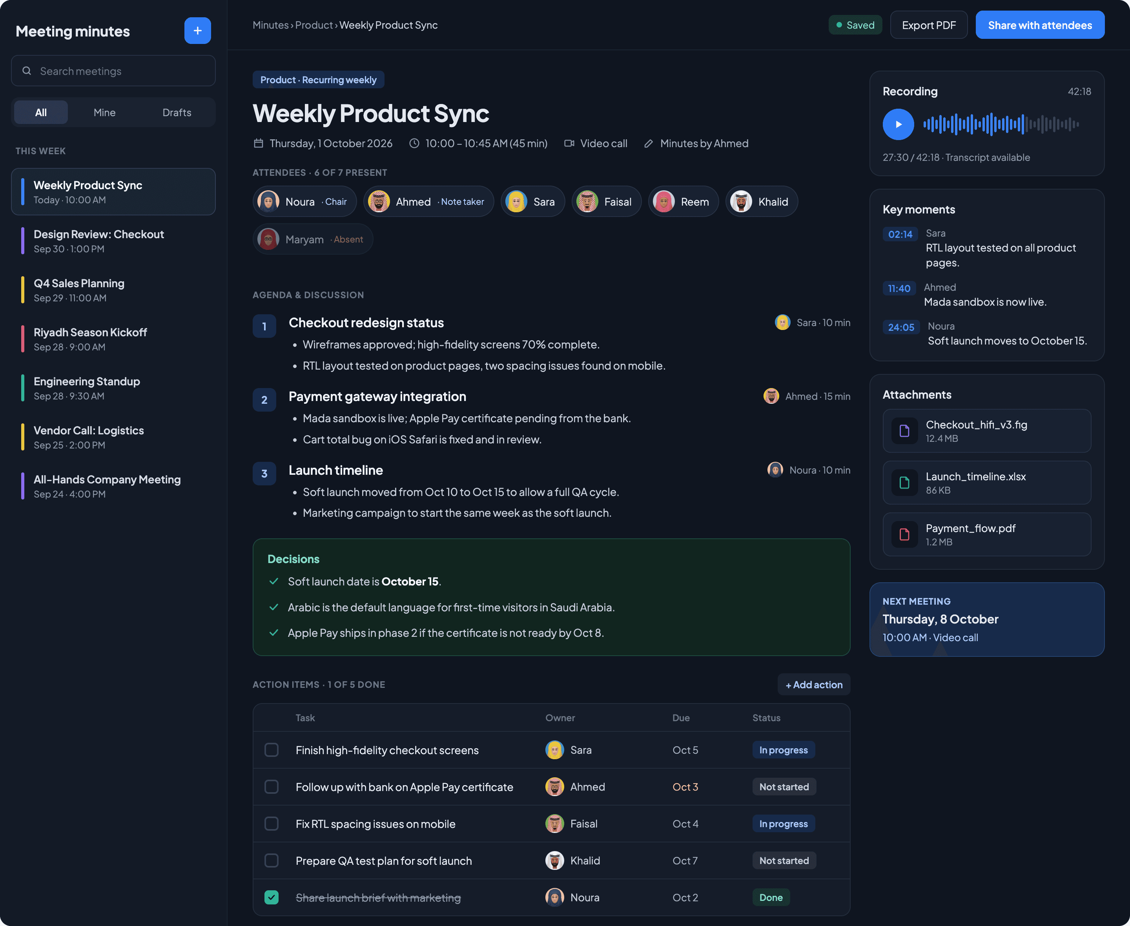Play the meeting recording

(x=898, y=124)
